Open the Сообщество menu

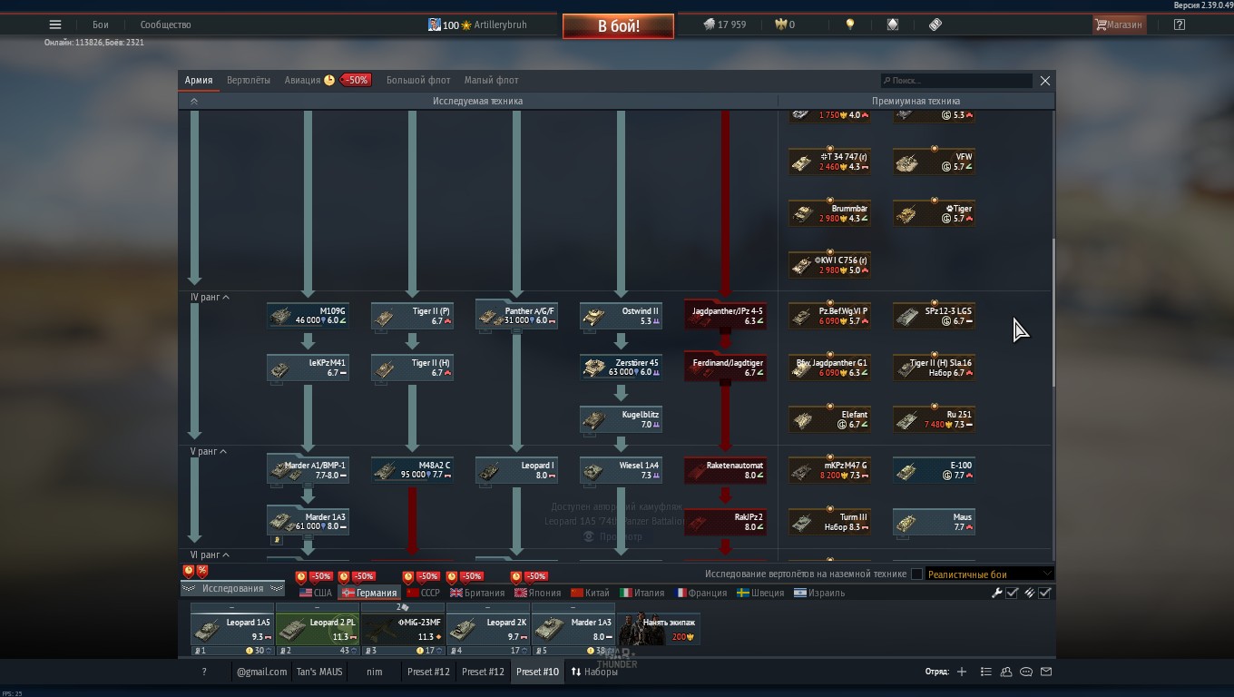coord(165,25)
